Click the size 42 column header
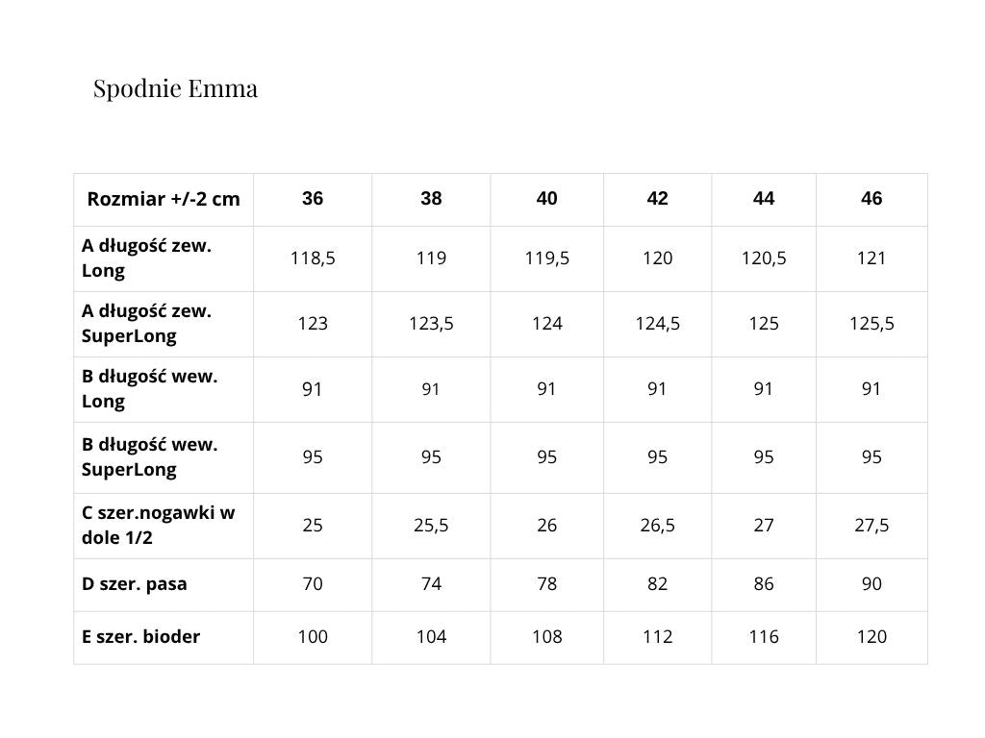The image size is (985, 738). (x=657, y=199)
